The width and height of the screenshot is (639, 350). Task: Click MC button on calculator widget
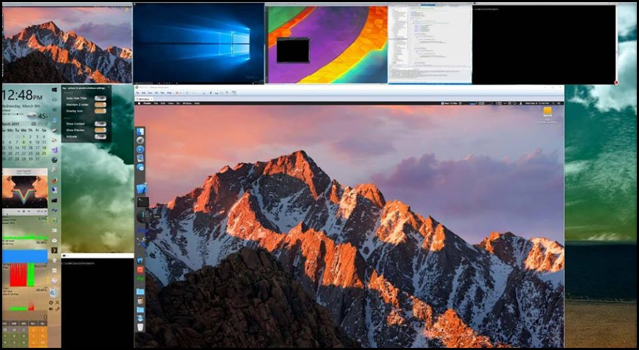(x=5, y=324)
